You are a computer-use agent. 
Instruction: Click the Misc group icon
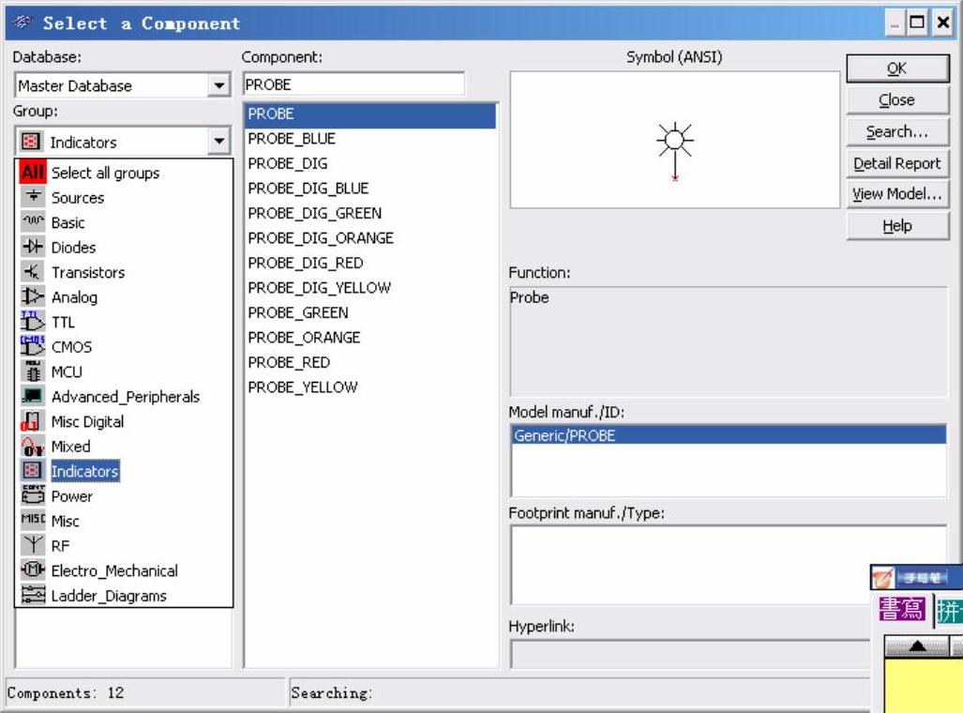tap(33, 520)
